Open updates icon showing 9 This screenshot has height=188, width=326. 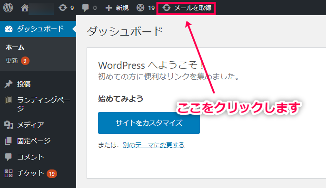pyautogui.click(x=62, y=8)
